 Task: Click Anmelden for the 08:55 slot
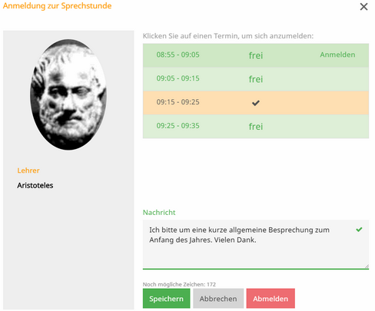[x=337, y=55]
